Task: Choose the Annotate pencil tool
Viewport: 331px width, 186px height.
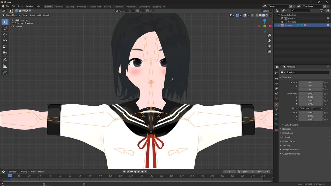Action: [5, 60]
